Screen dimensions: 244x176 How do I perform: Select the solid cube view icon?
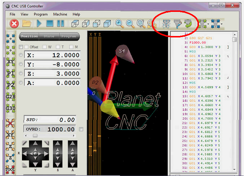tap(107, 24)
